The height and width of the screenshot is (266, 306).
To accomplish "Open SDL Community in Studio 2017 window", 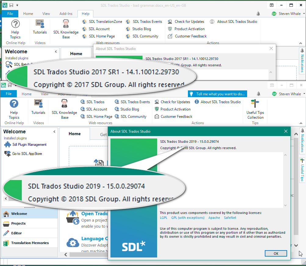I will [142, 36].
